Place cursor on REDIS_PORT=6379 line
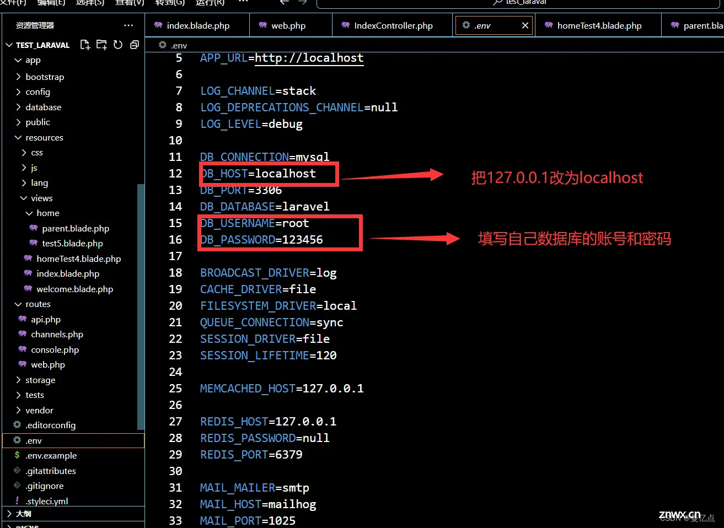Image resolution: width=724 pixels, height=528 pixels. point(251,455)
